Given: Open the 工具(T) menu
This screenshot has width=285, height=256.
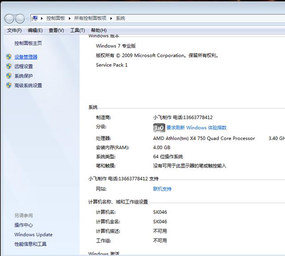Looking at the screenshot, I should pyautogui.click(x=77, y=30).
